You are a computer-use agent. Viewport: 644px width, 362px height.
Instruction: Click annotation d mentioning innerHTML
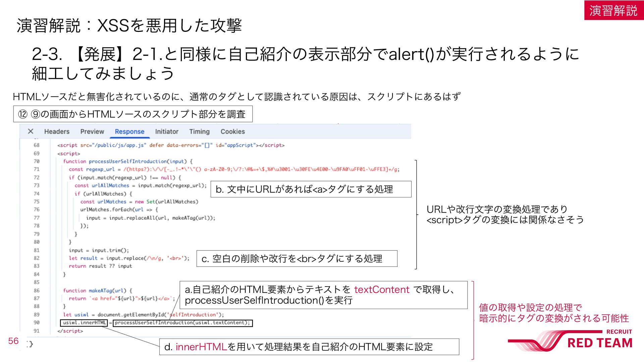pos(309,347)
